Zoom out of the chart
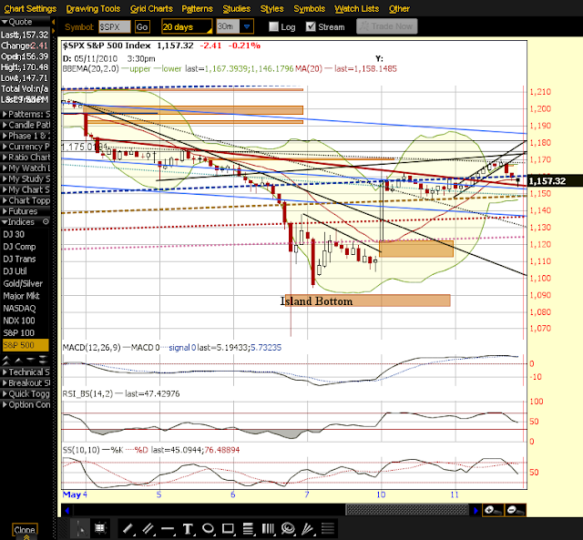The width and height of the screenshot is (583, 540). (x=516, y=510)
